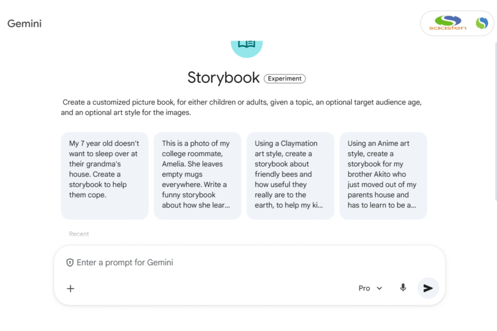Image resolution: width=497 pixels, height=331 pixels.
Task: Expand the chevron next to Pro
Action: pos(379,288)
